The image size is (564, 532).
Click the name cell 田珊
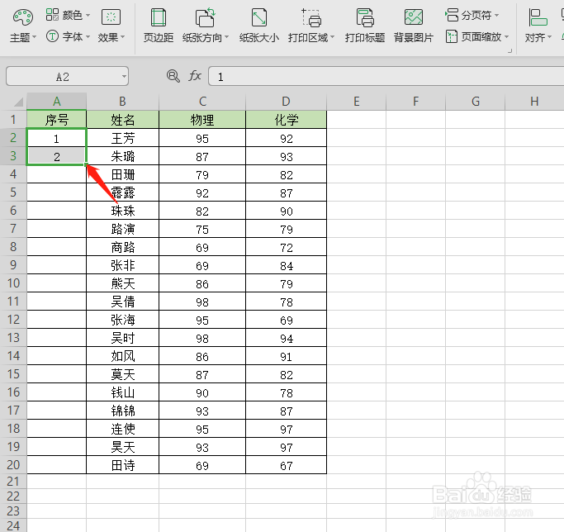123,174
